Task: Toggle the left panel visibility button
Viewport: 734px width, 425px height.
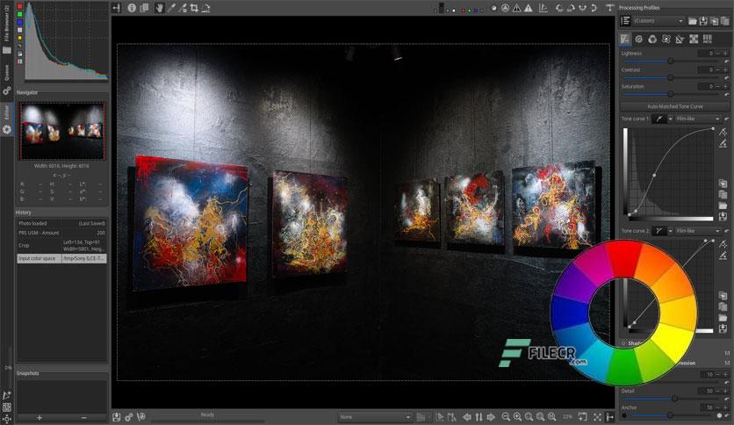Action: pos(116,8)
